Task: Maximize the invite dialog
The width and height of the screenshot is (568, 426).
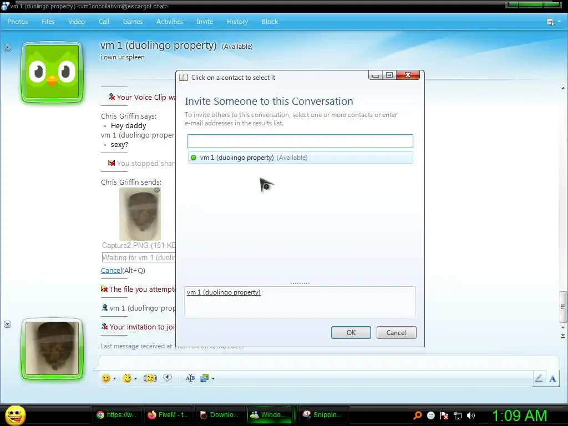Action: point(389,75)
